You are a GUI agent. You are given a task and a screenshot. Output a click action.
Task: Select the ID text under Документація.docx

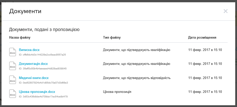(x=43, y=68)
